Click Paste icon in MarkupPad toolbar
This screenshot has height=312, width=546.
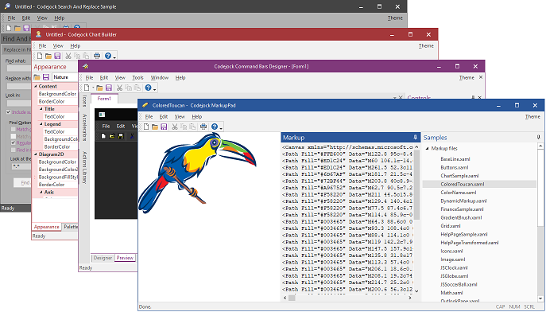coord(192,127)
